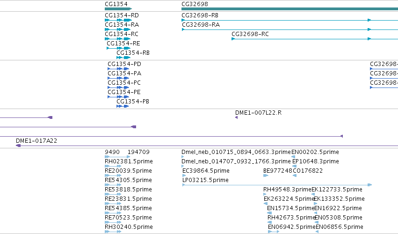The image size is (398, 234).
Task: Click EST label EK133352.5prime
Action: coord(340,199)
